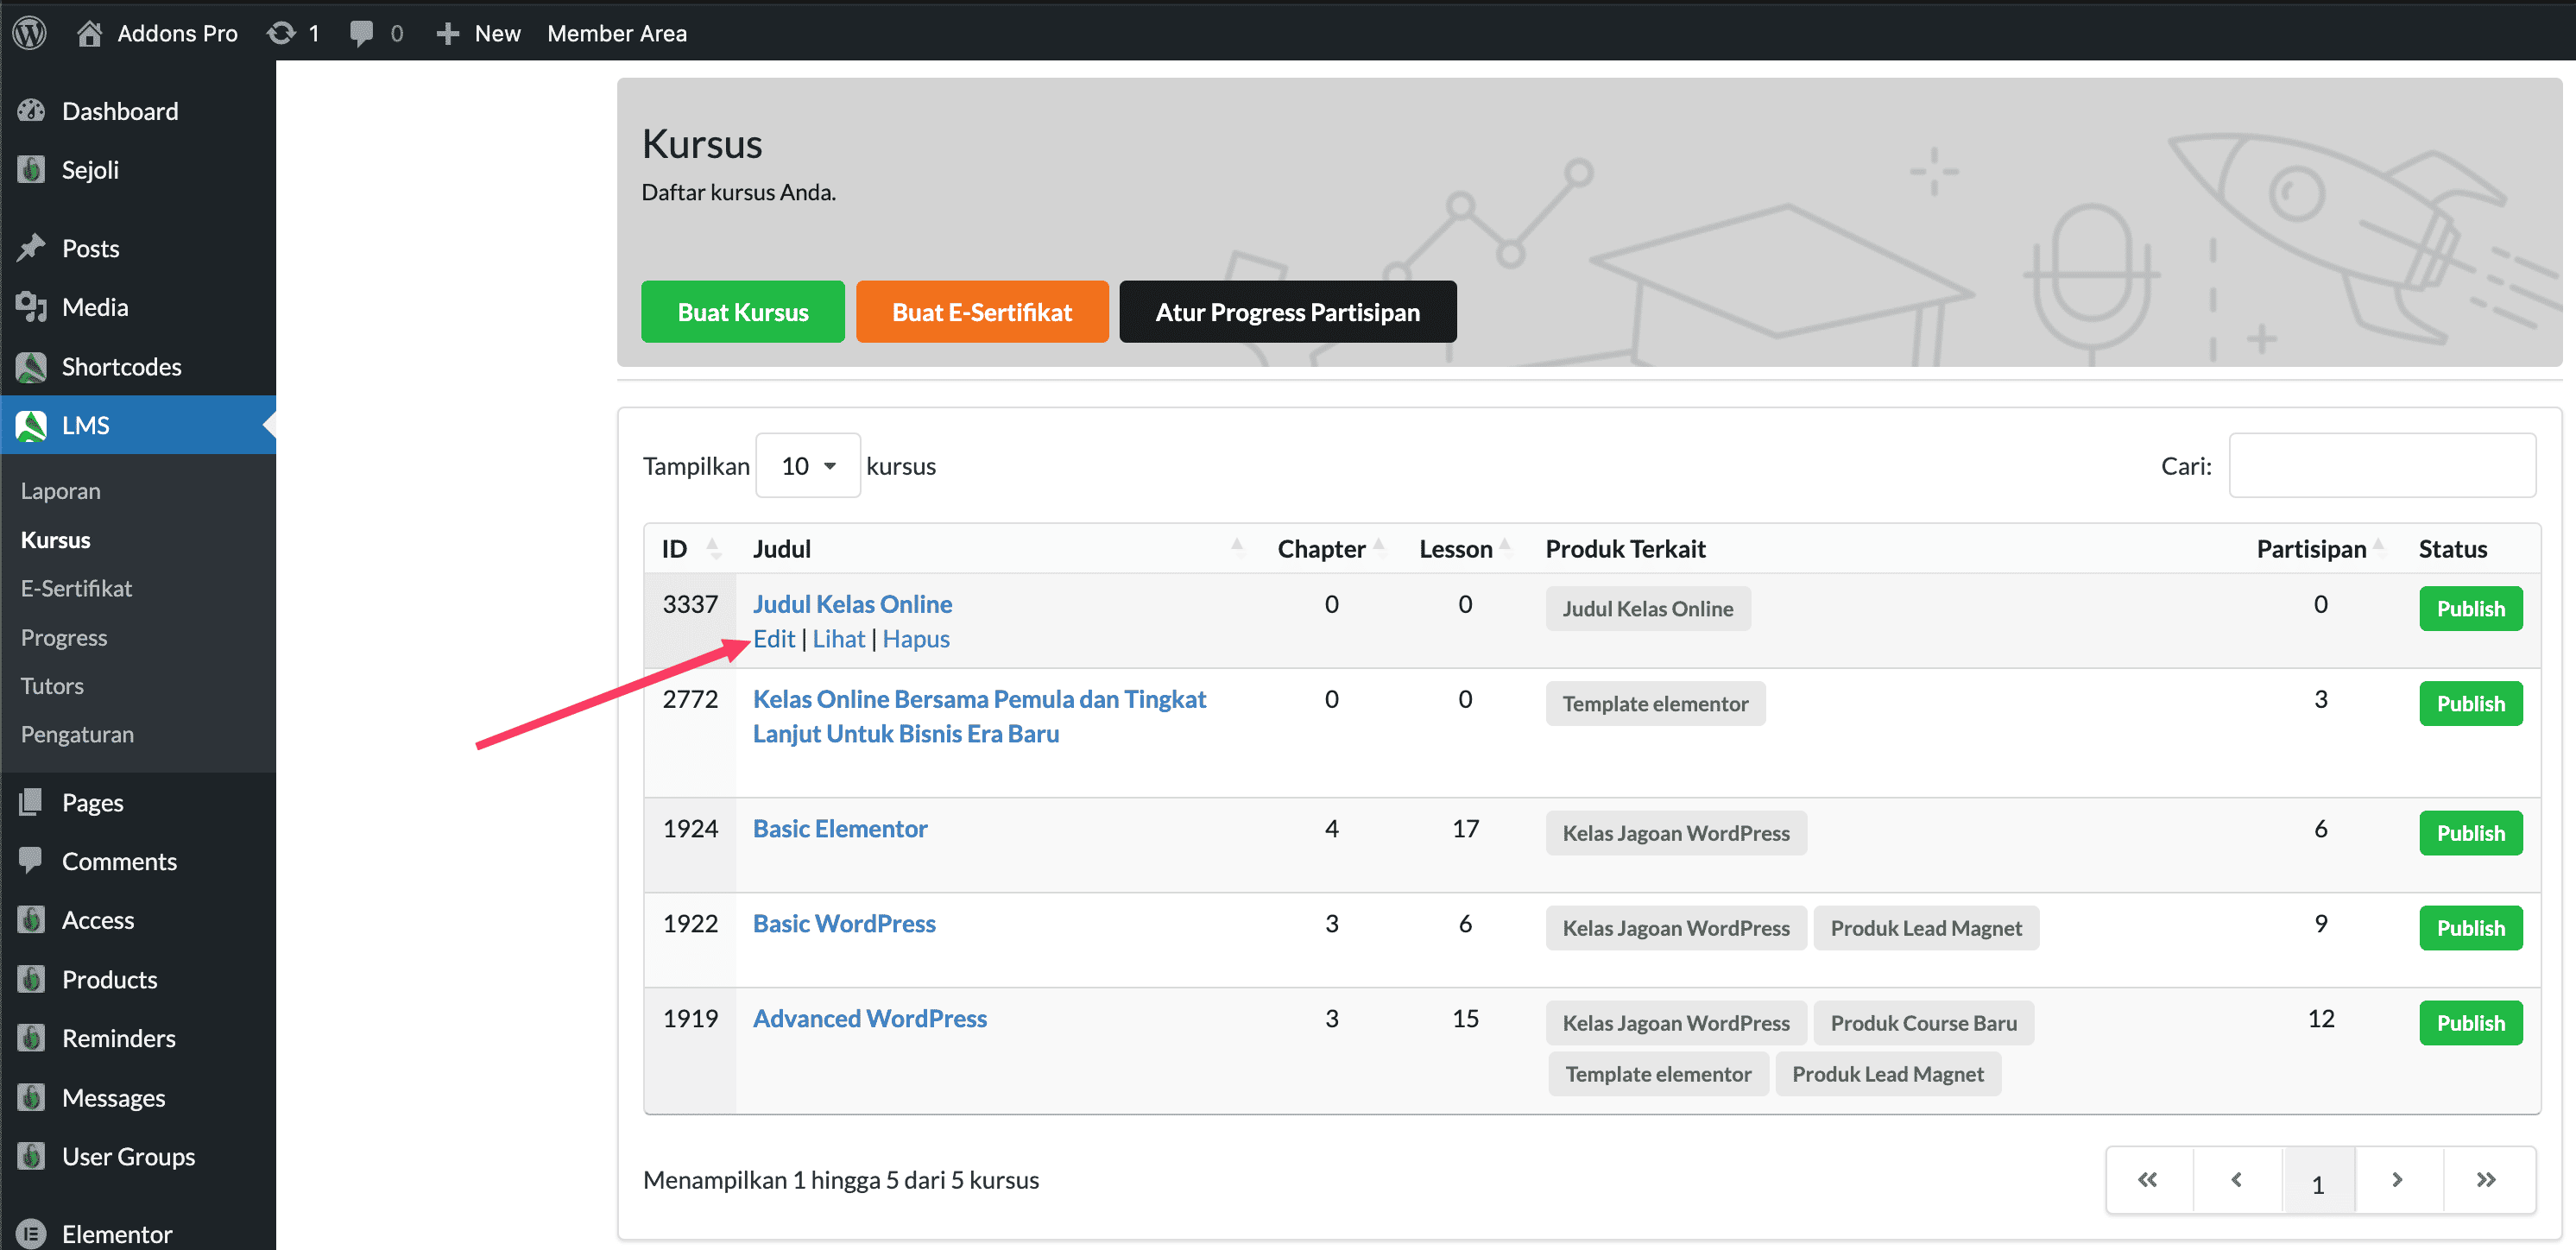Open the comments bubble icon in top bar

[361, 33]
